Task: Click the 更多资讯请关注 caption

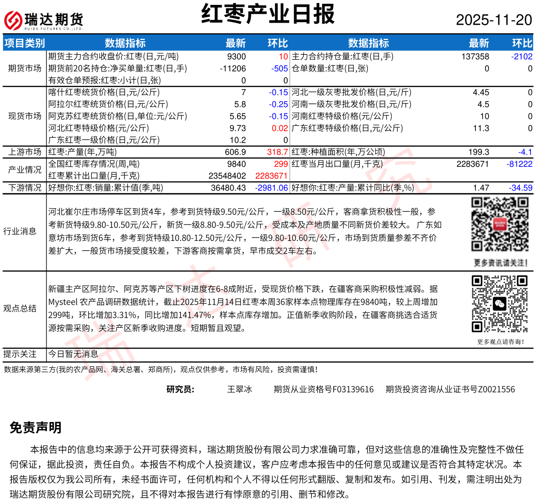Action: 499,262
